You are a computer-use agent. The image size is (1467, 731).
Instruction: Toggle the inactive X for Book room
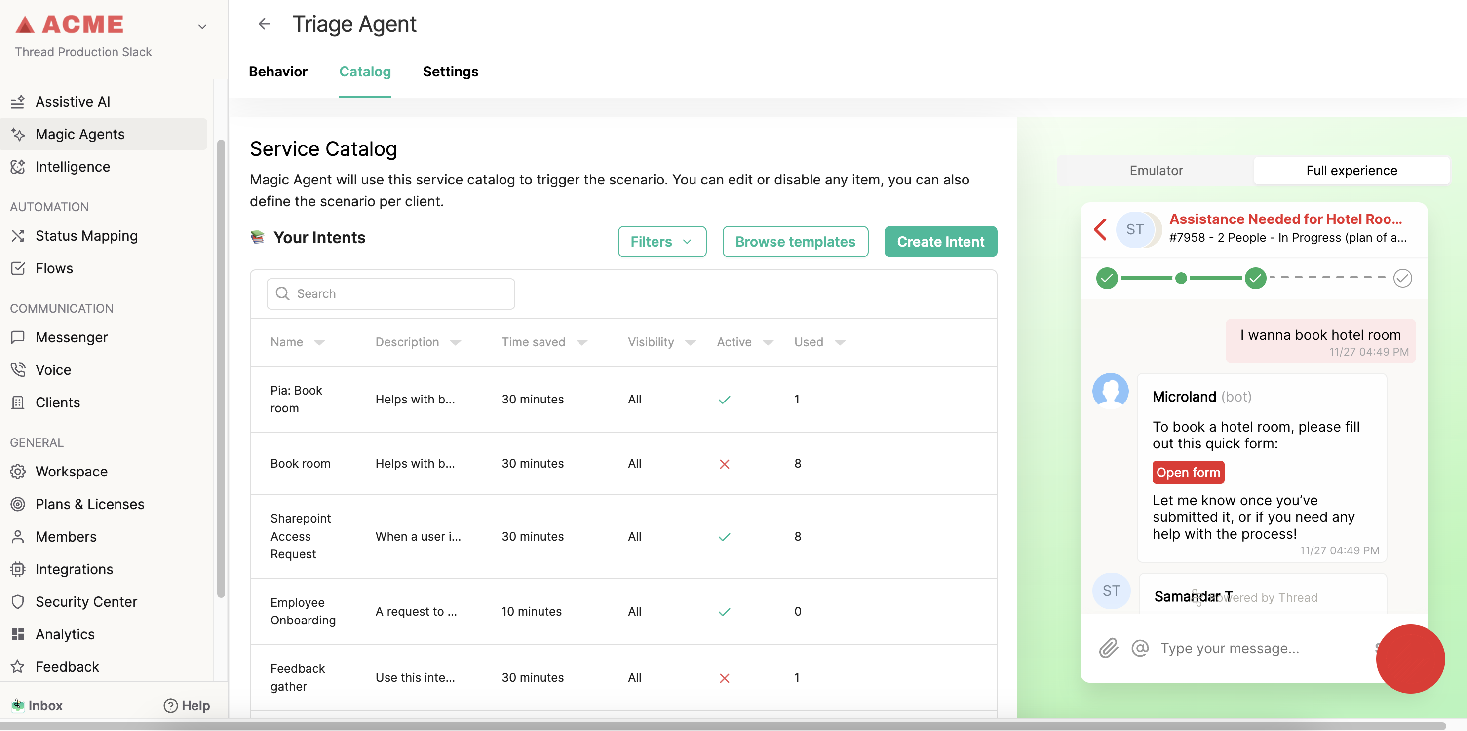point(724,464)
